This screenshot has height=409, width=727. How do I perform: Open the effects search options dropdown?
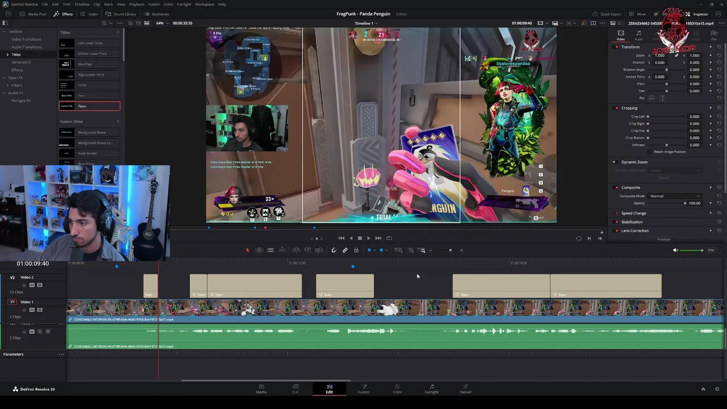coord(110,23)
